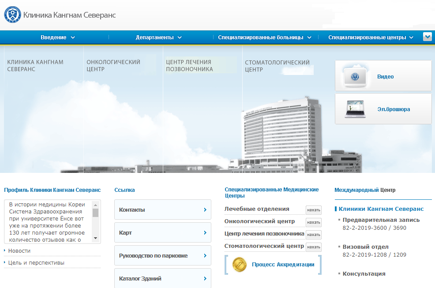The image size is (435, 288).
Task: Click the phone number 82-2-2019-3600 / 3690
Action: 375,228
